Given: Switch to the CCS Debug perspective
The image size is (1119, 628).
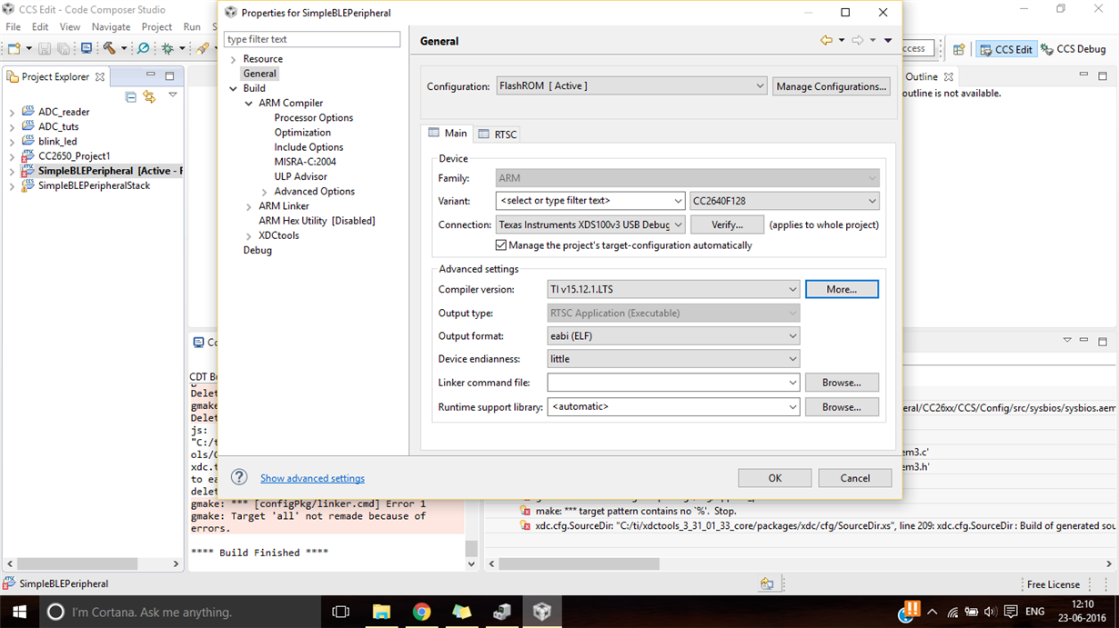Looking at the screenshot, I should tap(1074, 49).
